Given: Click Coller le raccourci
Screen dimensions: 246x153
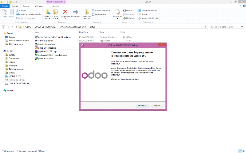Looking at the screenshot, I should click(x=26, y=18).
